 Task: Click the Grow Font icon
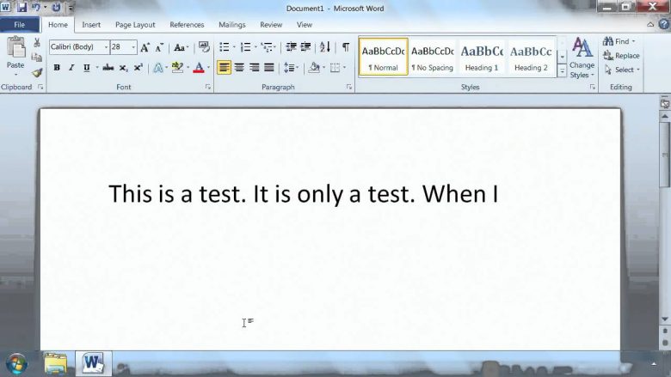coord(145,47)
